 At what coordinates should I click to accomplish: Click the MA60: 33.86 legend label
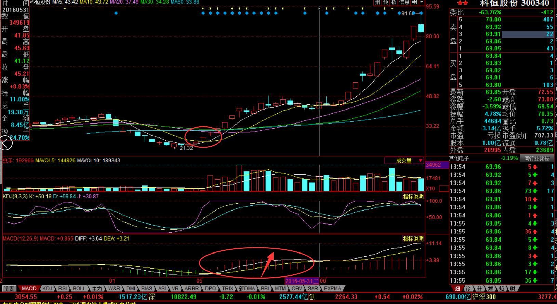pos(185,2)
